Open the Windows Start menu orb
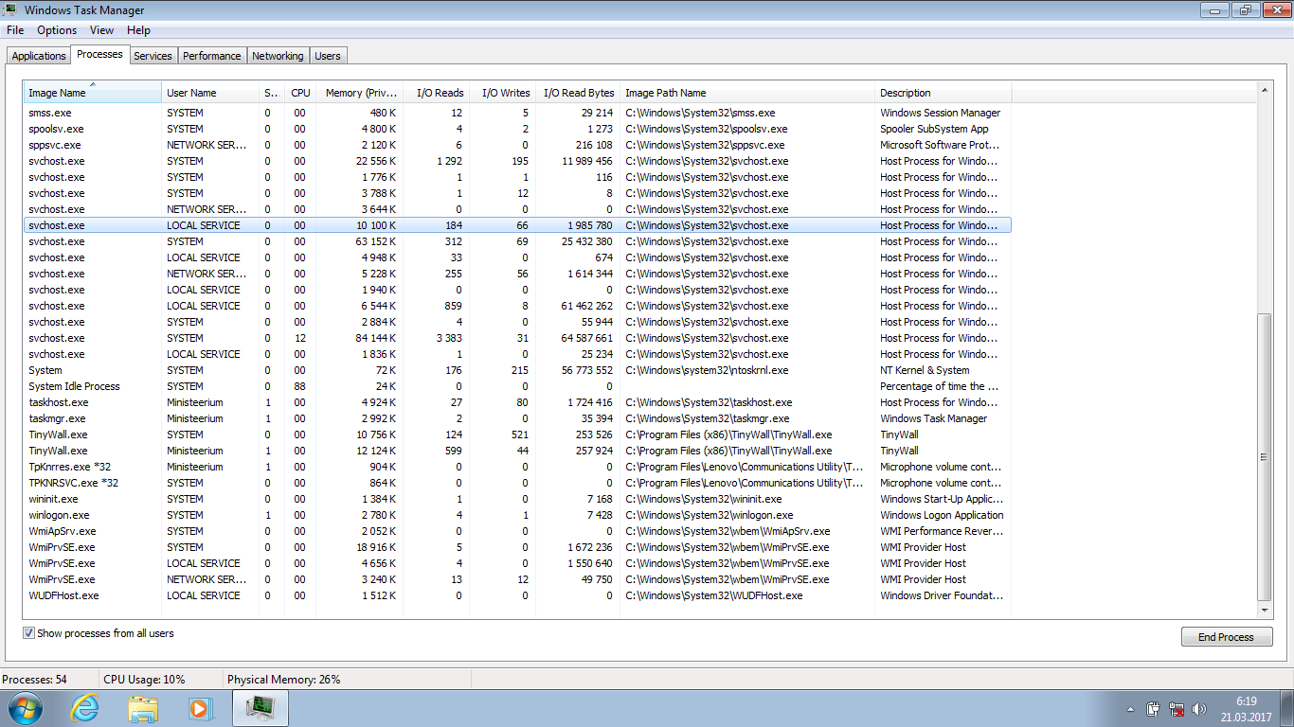Image resolution: width=1294 pixels, height=727 pixels. point(24,708)
